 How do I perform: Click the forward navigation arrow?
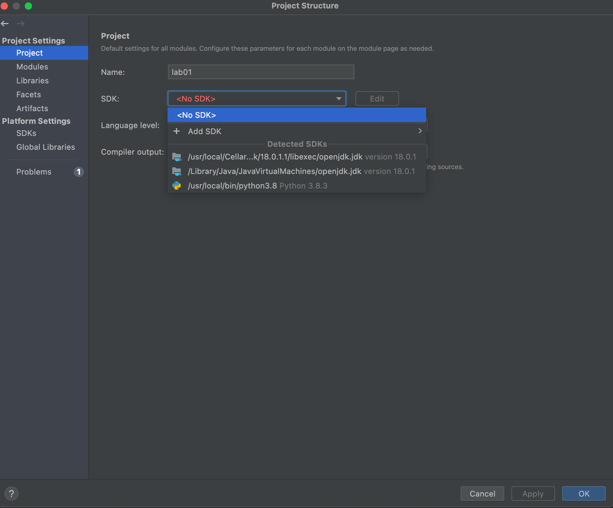tap(21, 24)
